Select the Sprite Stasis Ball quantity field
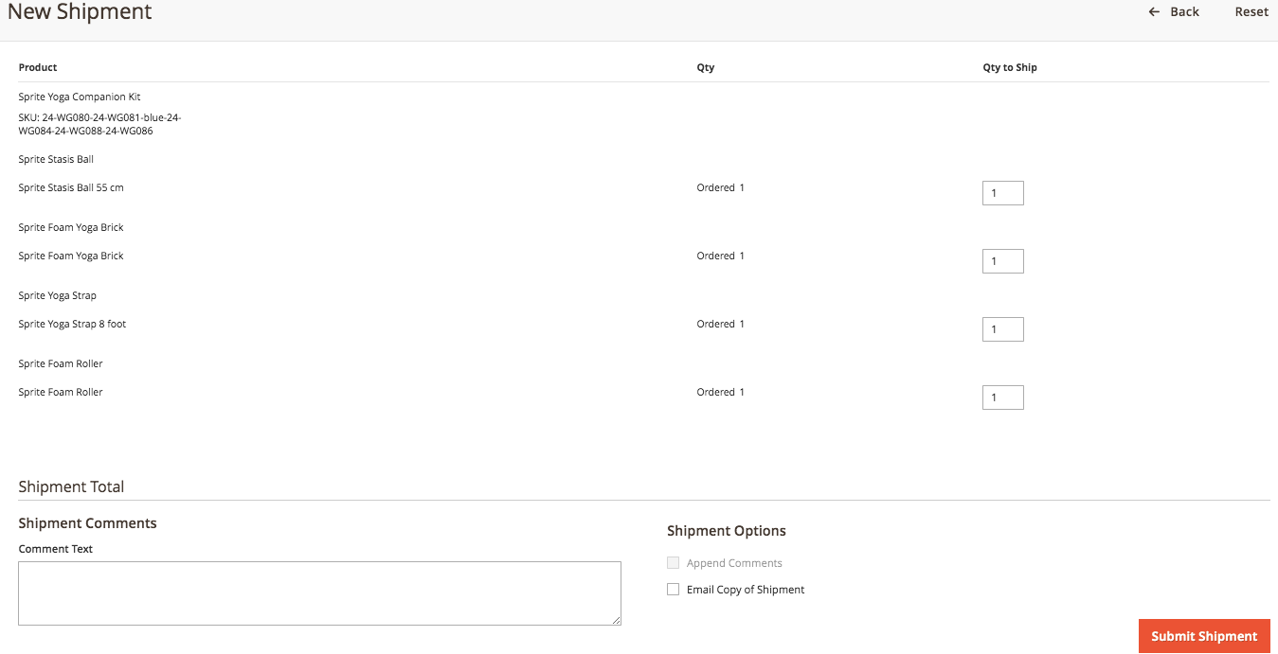The height and width of the screenshot is (654, 1278). tap(1002, 192)
